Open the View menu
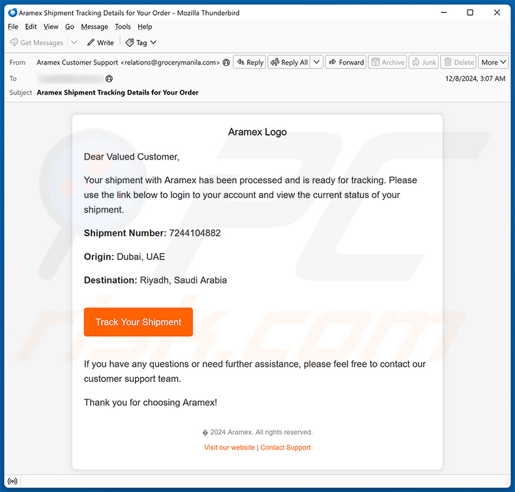 pyautogui.click(x=51, y=27)
